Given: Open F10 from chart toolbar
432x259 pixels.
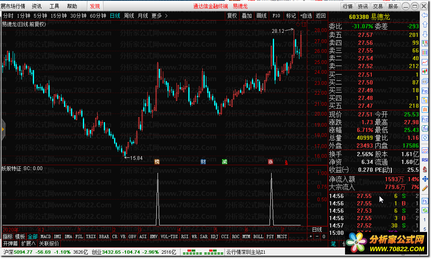Looking at the screenshot, I should [x=276, y=16].
